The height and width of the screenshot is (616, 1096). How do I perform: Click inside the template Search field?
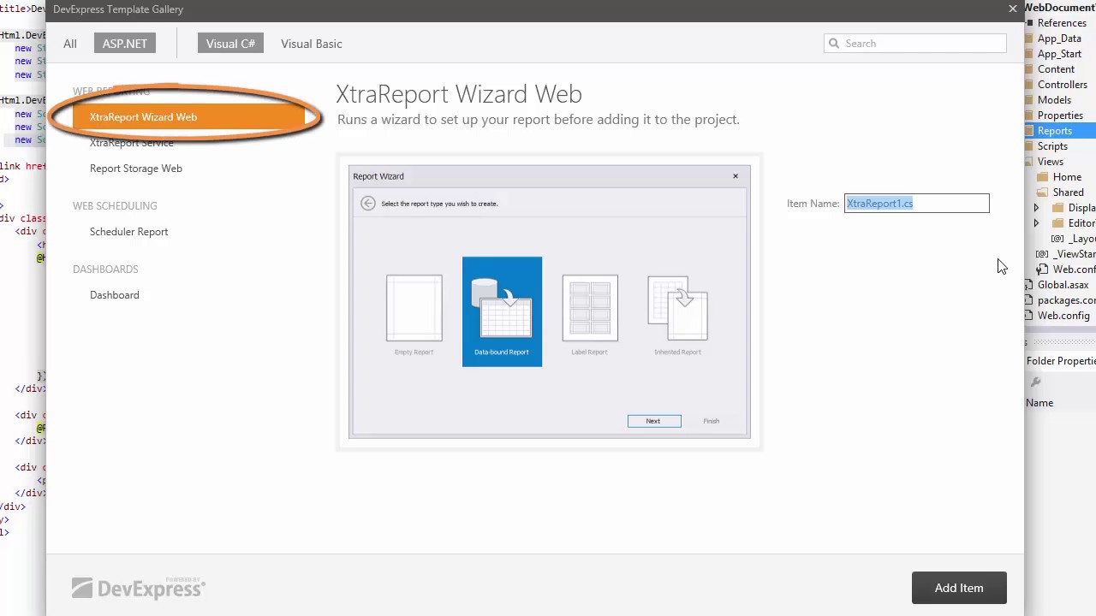pos(914,44)
